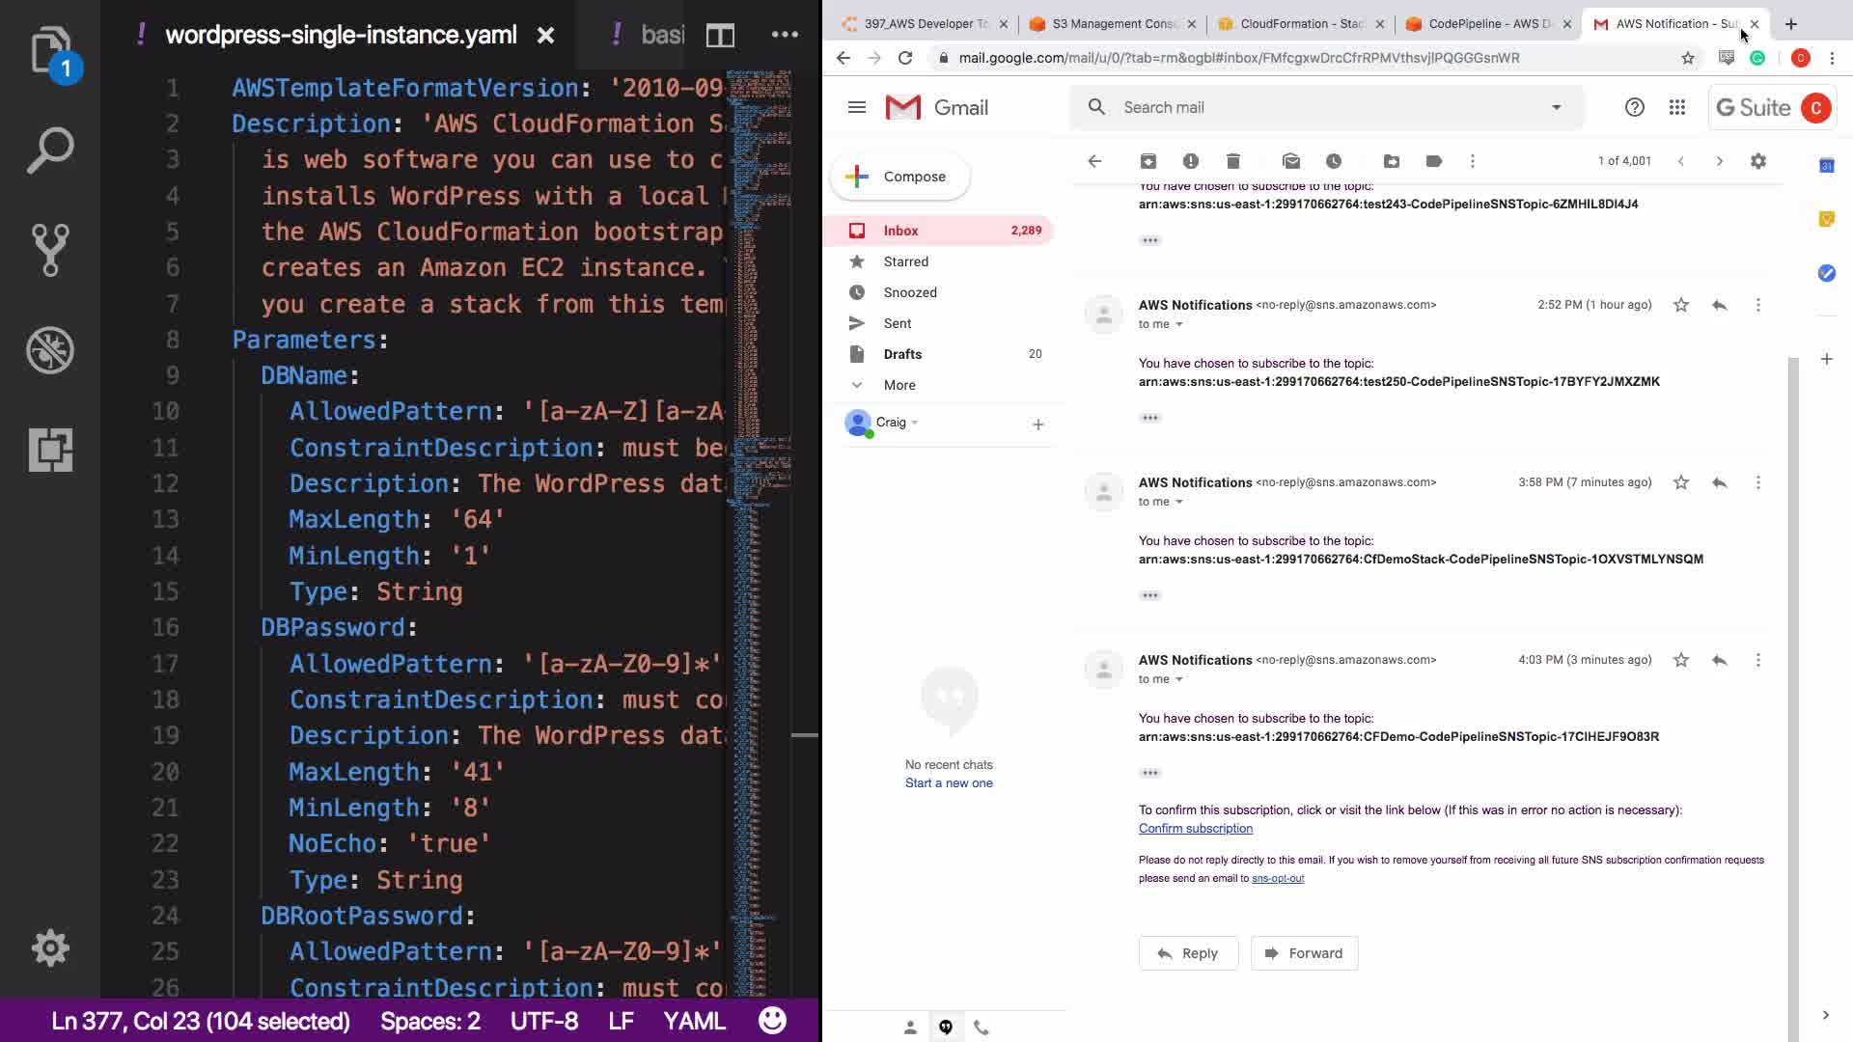Show trimmed content in the CFDemo message
Image resolution: width=1853 pixels, height=1042 pixels.
click(1149, 773)
